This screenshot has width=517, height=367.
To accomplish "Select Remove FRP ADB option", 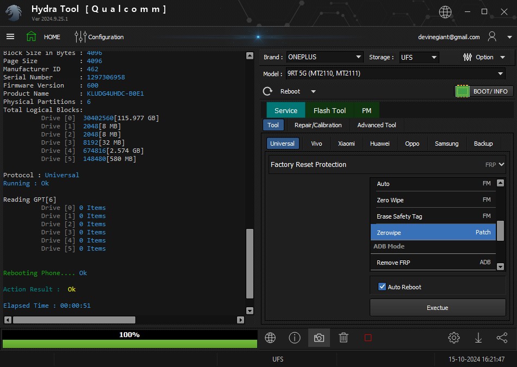I will pyautogui.click(x=433, y=262).
